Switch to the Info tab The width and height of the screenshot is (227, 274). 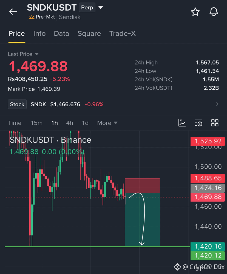(39, 34)
